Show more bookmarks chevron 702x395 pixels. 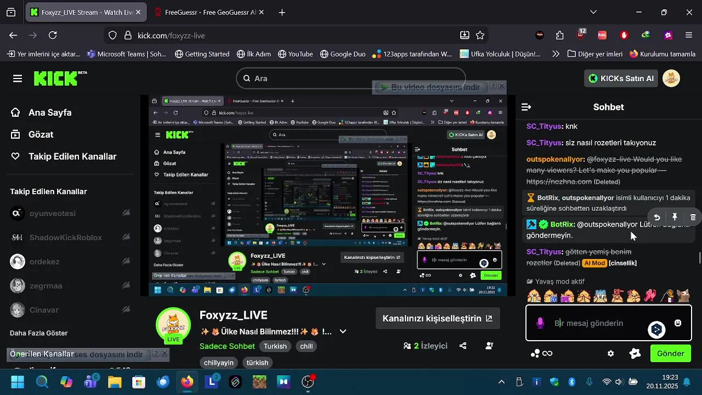[556, 54]
